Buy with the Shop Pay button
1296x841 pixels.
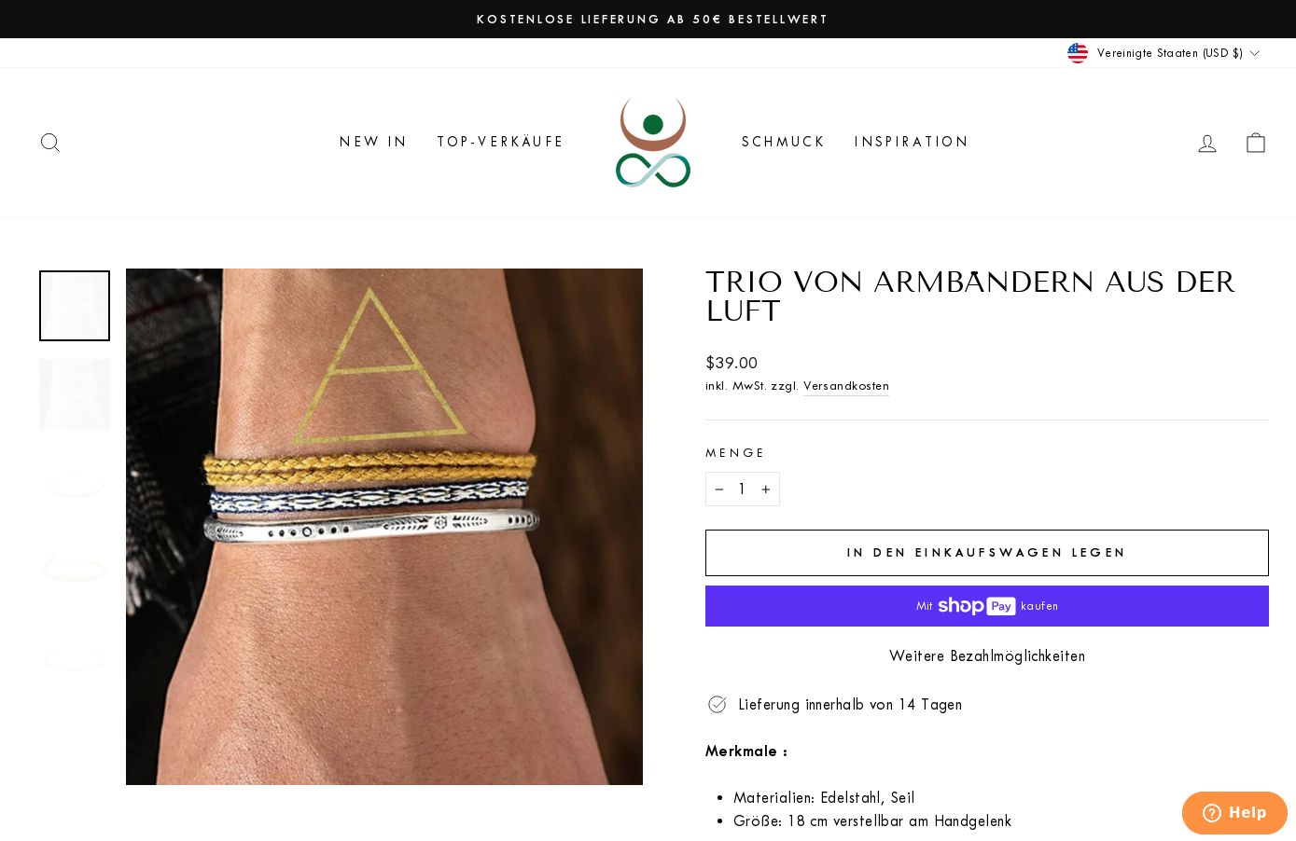click(987, 606)
